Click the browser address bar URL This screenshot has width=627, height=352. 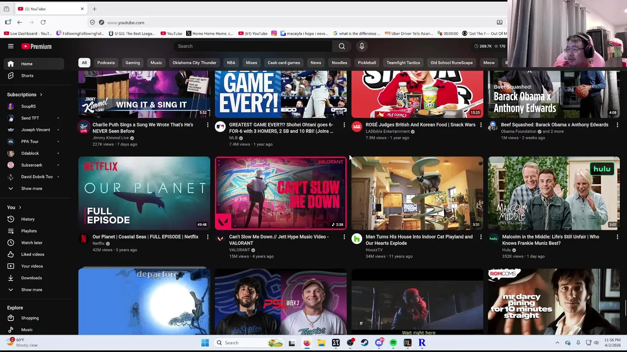pos(126,22)
